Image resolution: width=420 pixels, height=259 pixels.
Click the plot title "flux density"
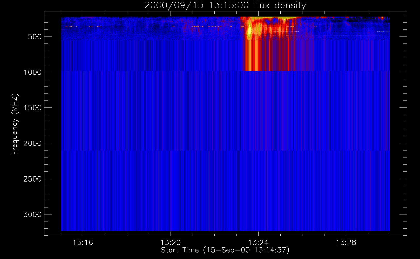coord(280,5)
